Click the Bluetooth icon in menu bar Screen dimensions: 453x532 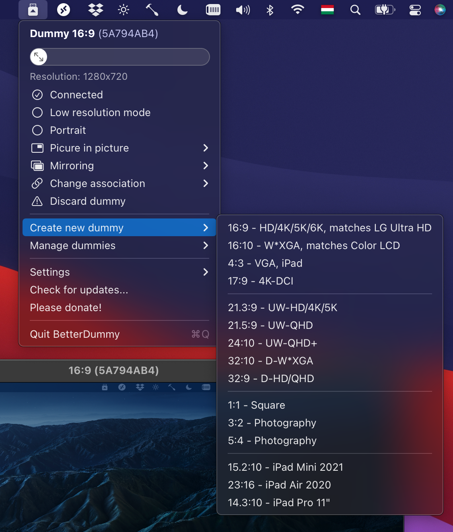(x=270, y=10)
